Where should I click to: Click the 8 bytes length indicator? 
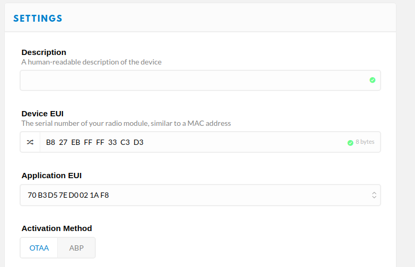pyautogui.click(x=365, y=142)
